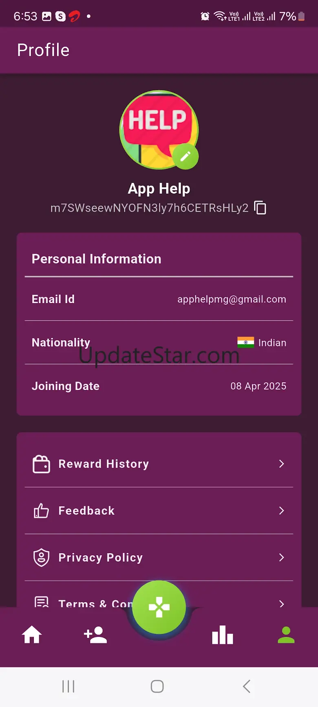Screen dimensions: 318x707
Task: Expand Privacy Policy chevron arrow
Action: pyautogui.click(x=281, y=558)
